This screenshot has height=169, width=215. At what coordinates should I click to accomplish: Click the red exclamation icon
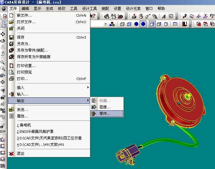click(x=184, y=24)
